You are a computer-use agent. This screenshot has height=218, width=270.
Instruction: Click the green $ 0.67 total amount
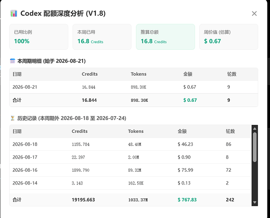point(190,100)
